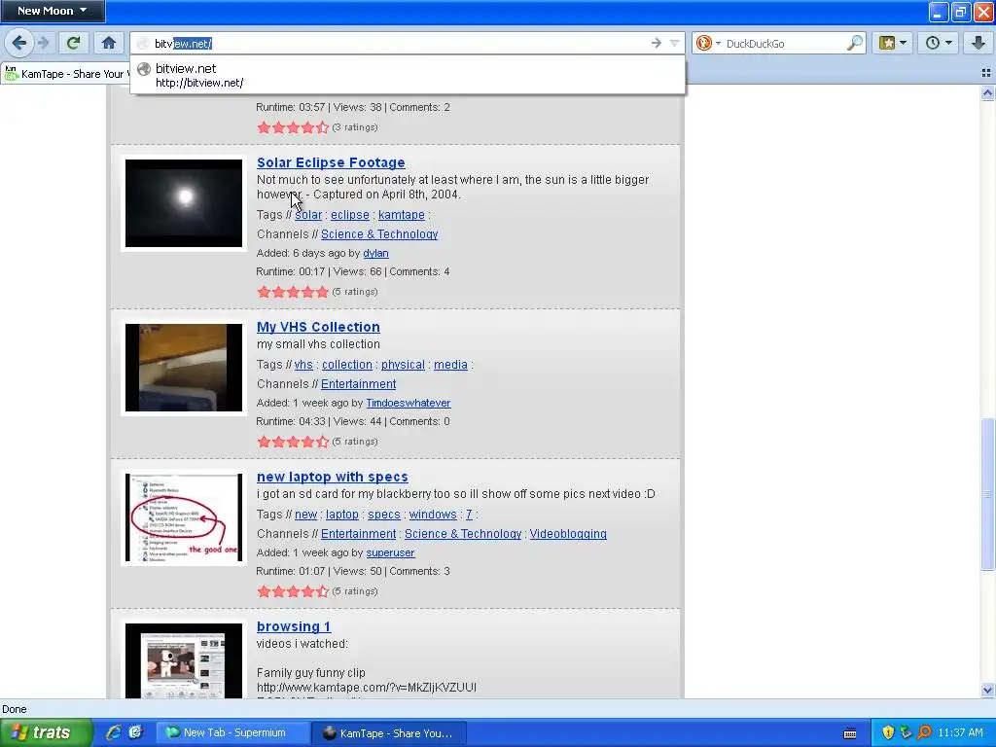The width and height of the screenshot is (996, 747).
Task: Click the scrollbar up arrow
Action: point(987,92)
